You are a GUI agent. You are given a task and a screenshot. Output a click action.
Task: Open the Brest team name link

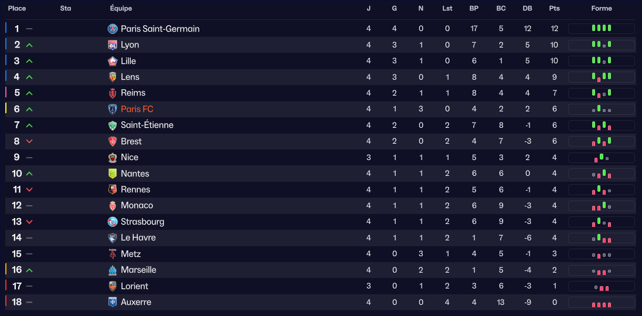coord(131,141)
